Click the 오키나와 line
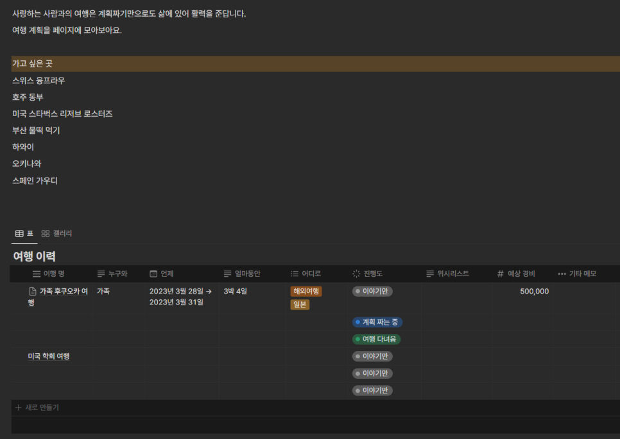 [26, 163]
